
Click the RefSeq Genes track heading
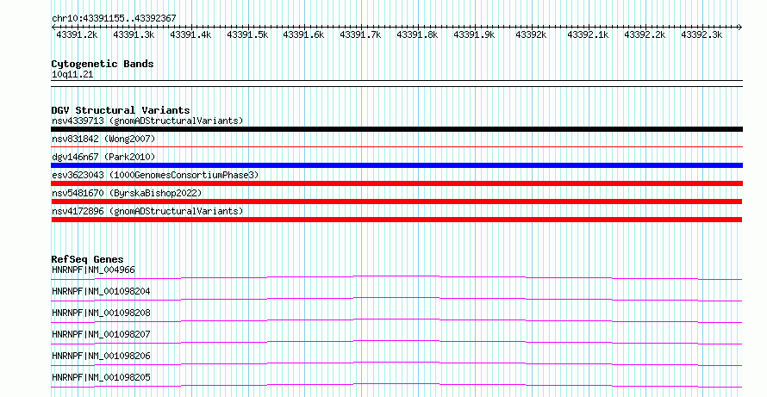coord(88,259)
